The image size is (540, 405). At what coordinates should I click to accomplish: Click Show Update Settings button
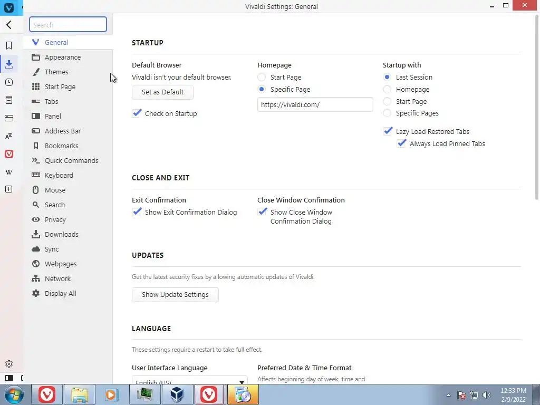tap(175, 295)
